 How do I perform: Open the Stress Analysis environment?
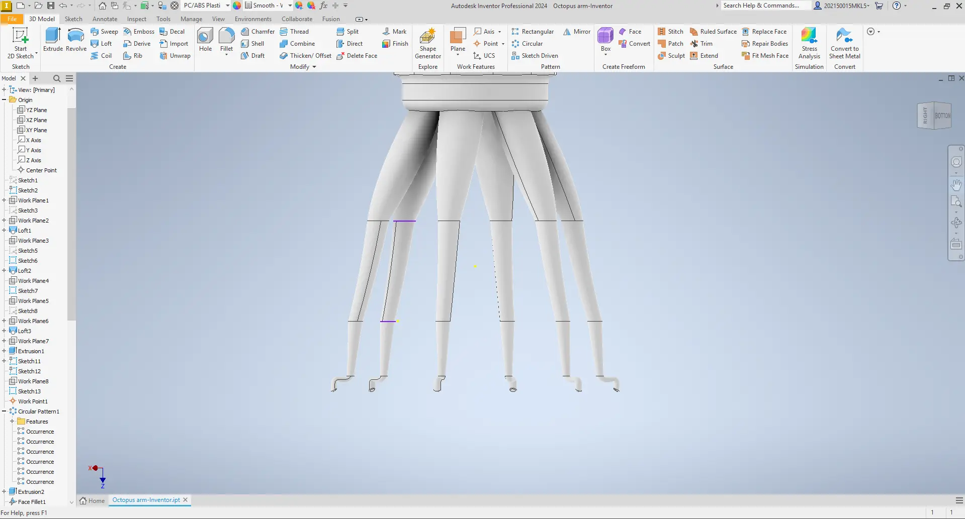[809, 43]
